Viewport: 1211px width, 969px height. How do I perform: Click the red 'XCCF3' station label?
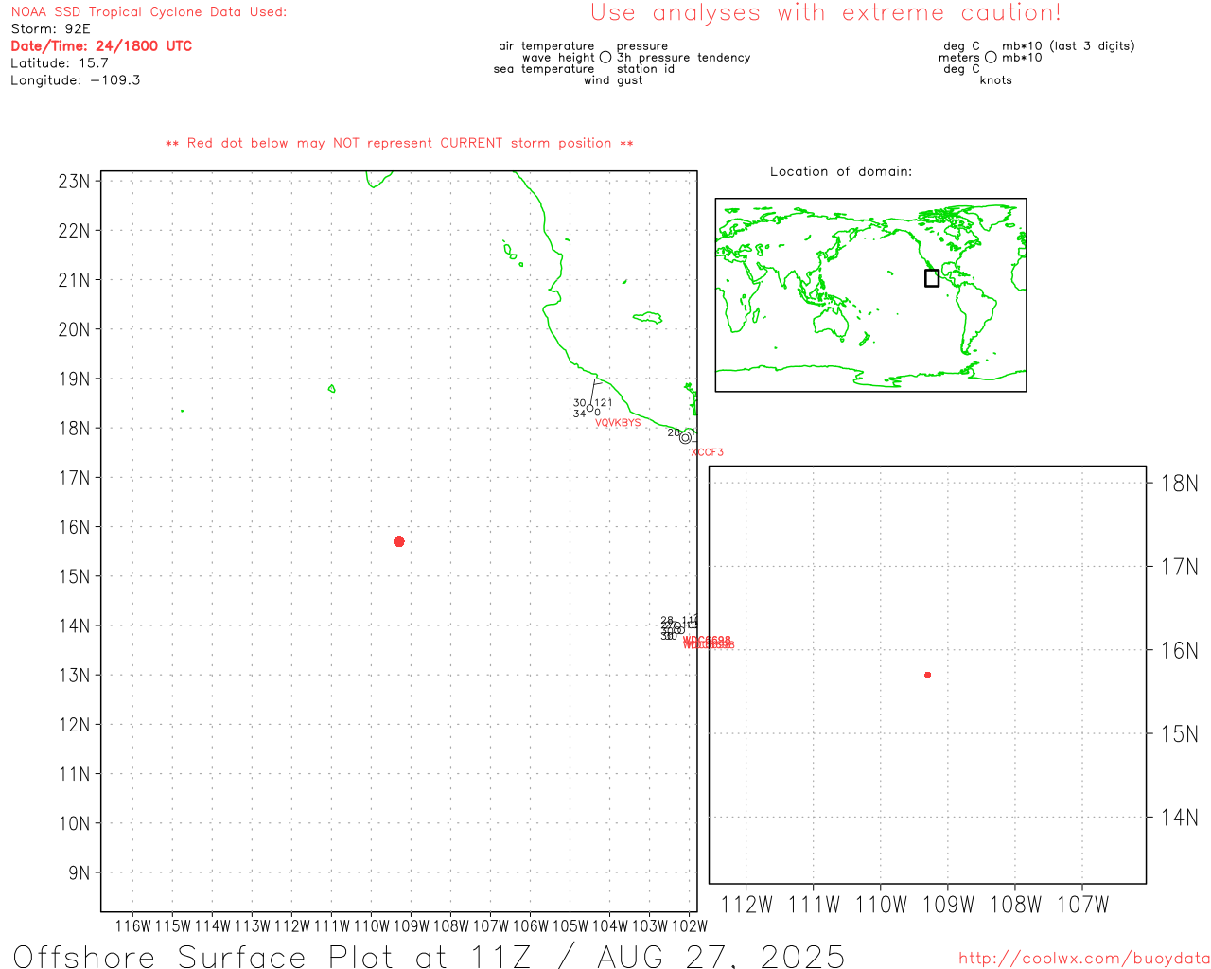708,452
